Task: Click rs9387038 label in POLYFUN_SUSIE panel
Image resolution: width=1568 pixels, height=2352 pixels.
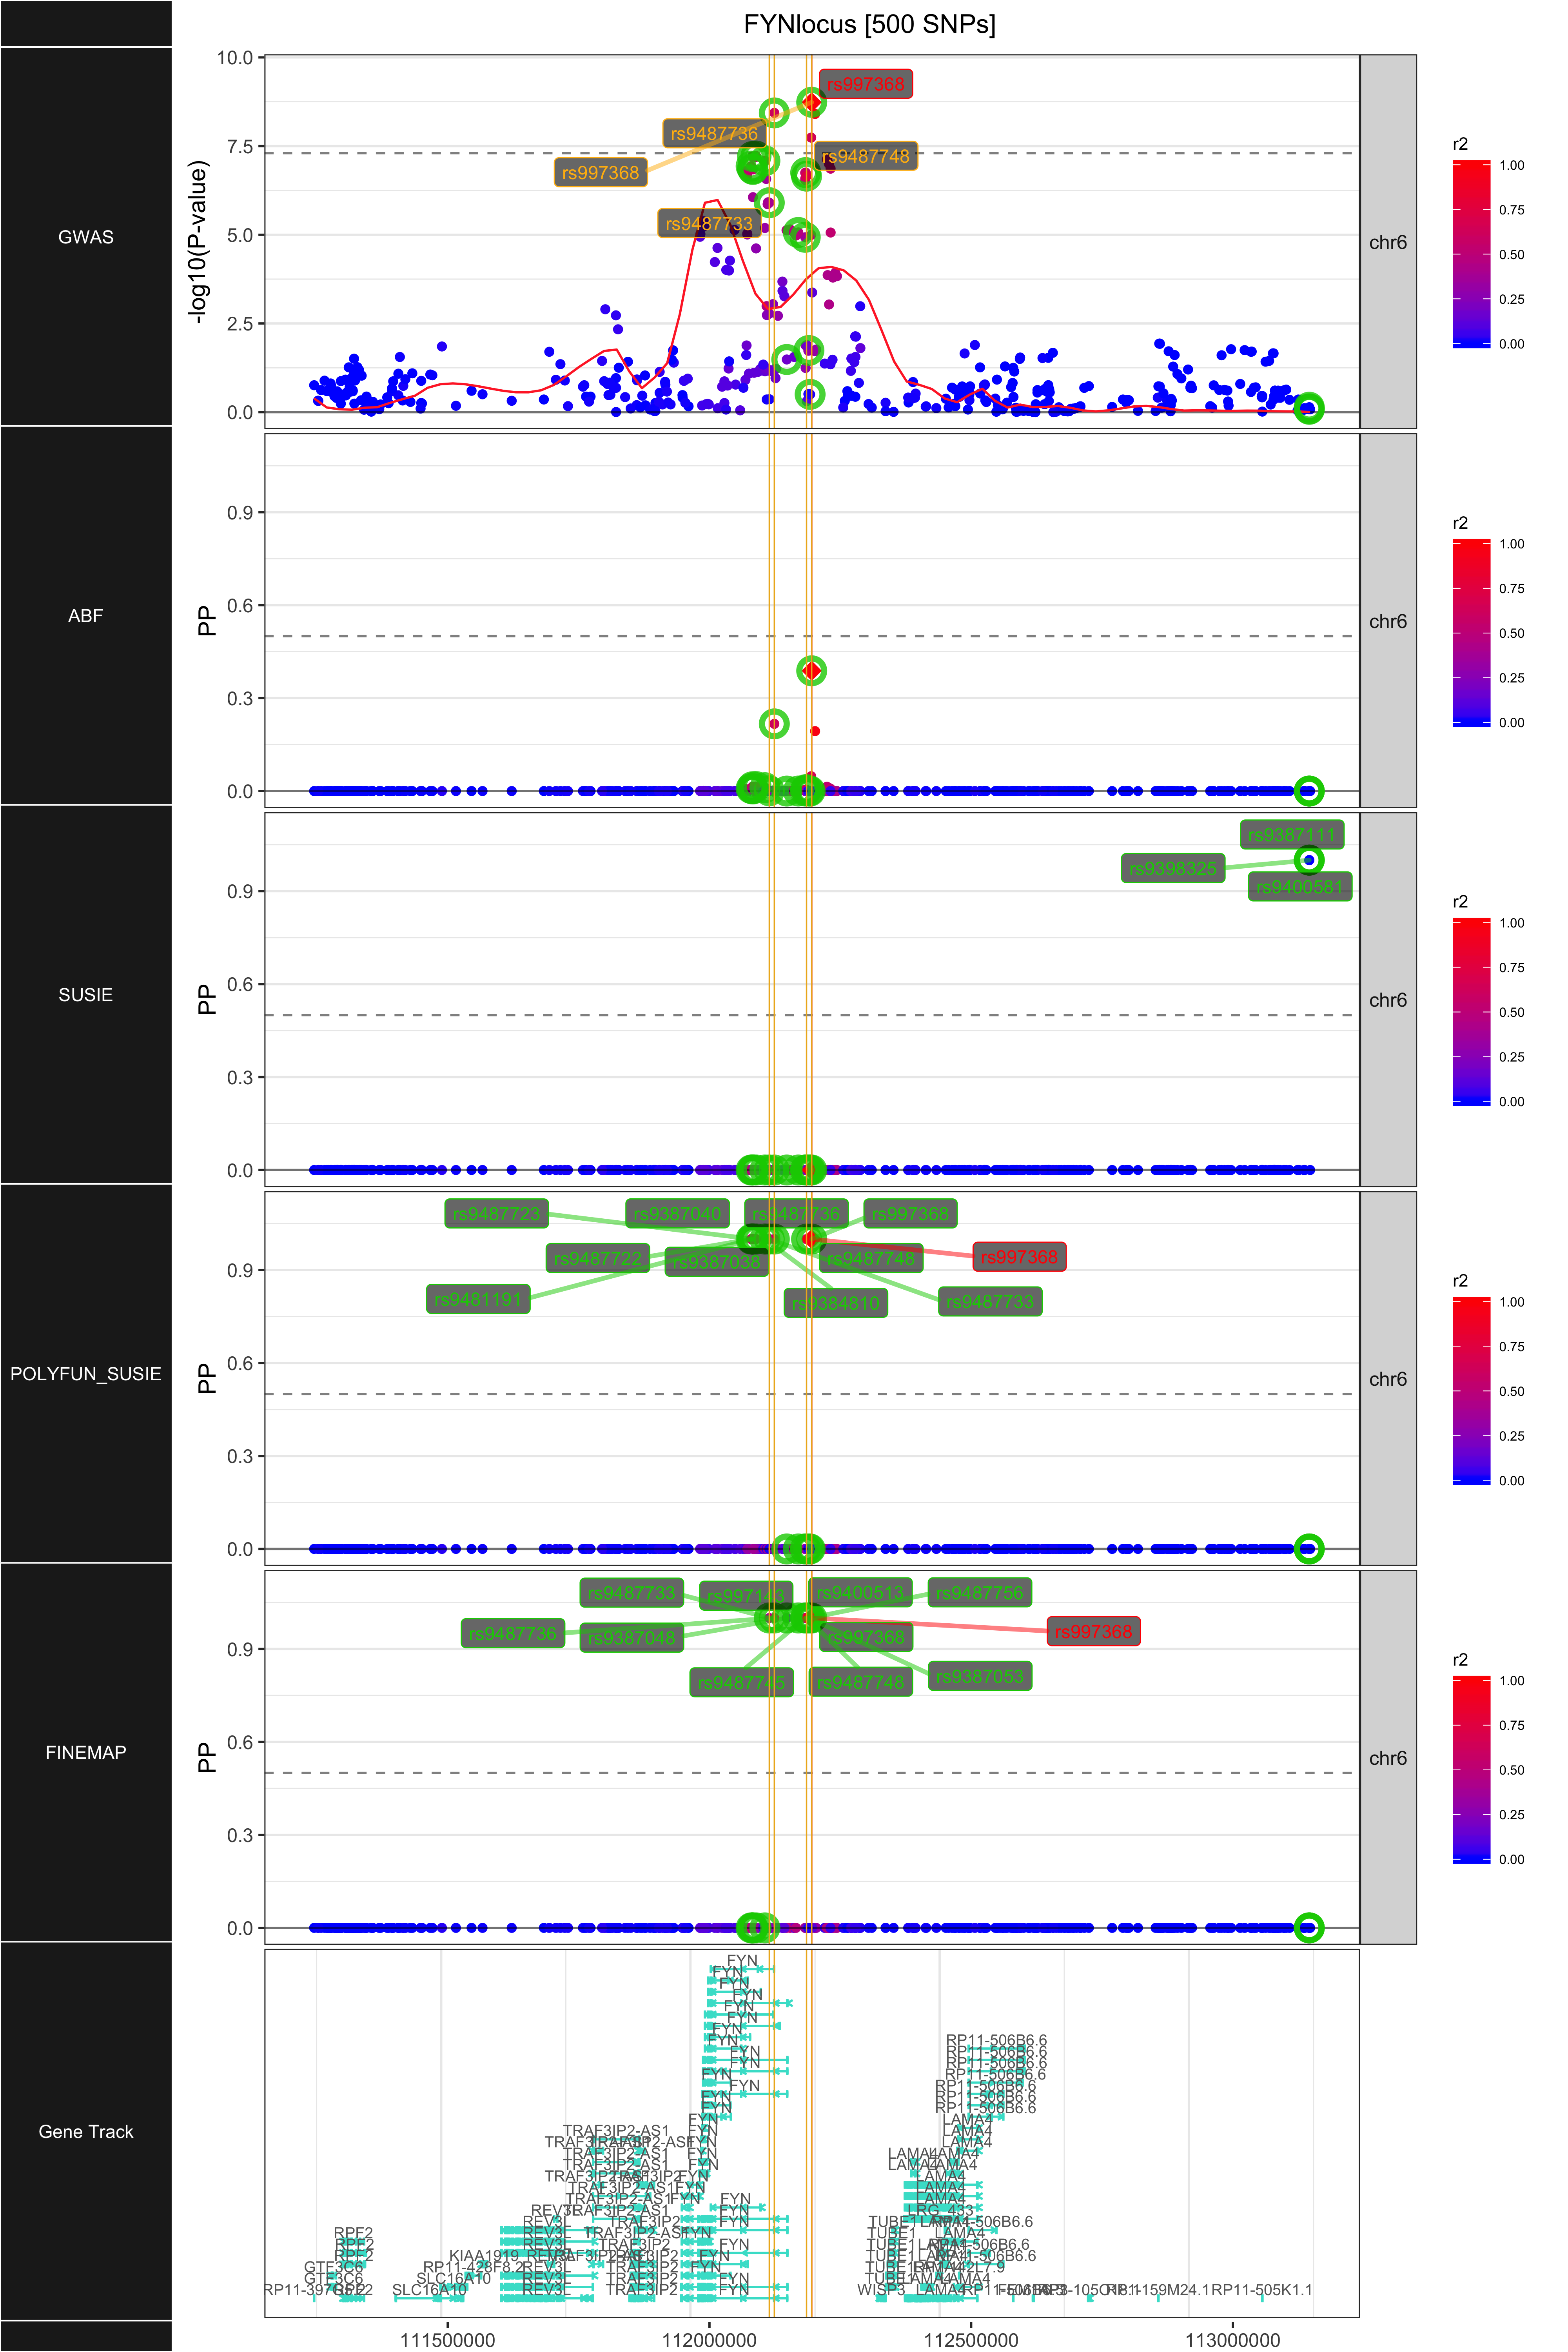Action: click(717, 1262)
